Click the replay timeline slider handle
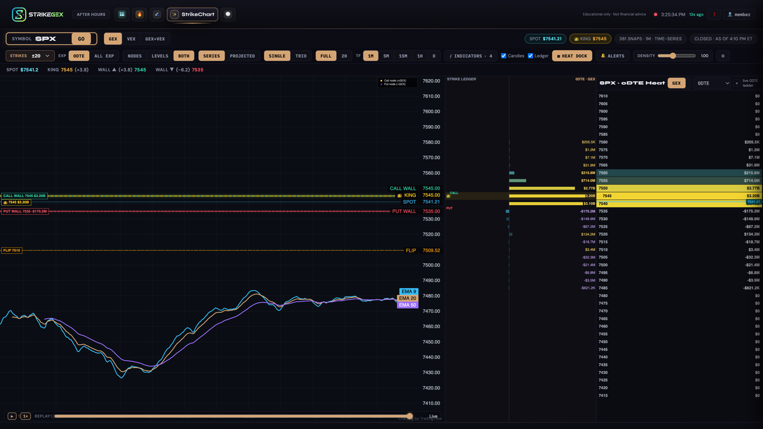763x429 pixels. 410,416
